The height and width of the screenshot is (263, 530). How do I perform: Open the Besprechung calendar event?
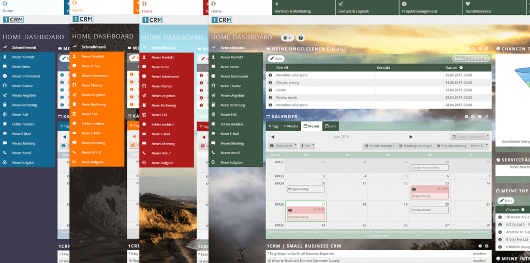430,192
